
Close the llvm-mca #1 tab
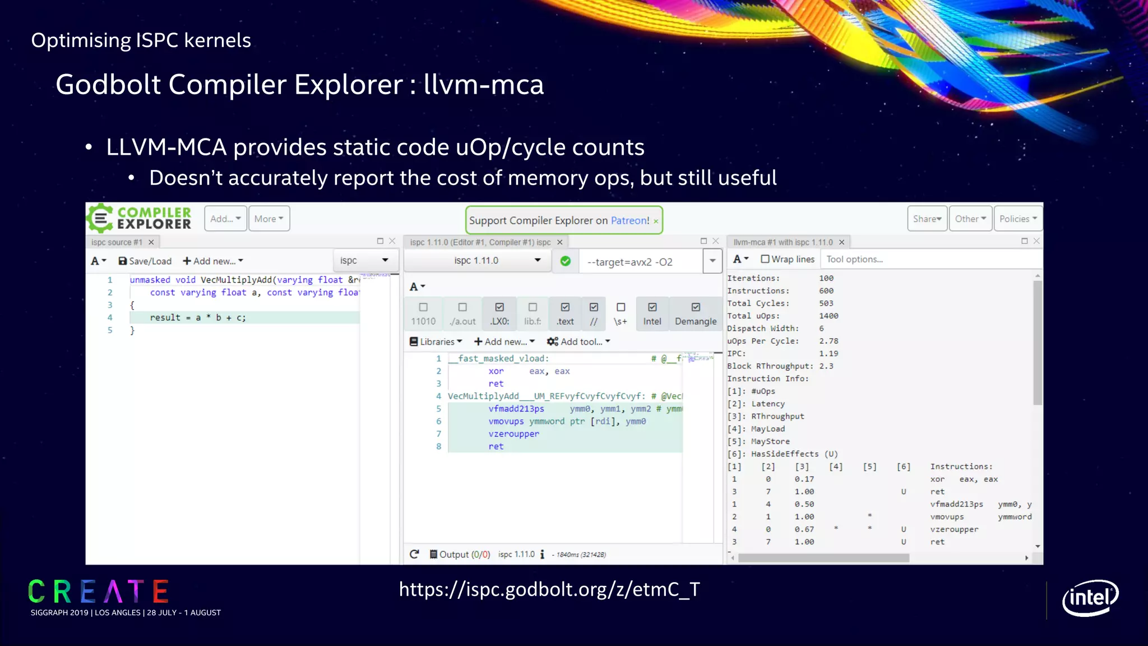coord(841,242)
